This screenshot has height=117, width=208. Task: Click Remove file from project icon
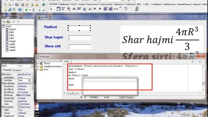(x=37, y=5)
